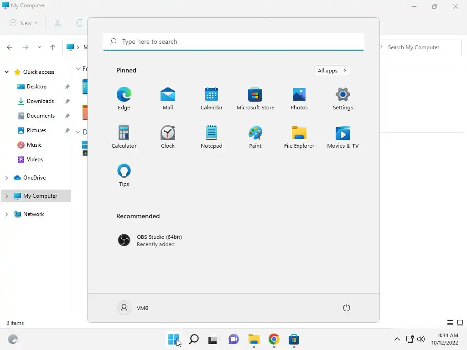Open Widgets weather icon on taskbar
Screen dimensions: 467x350
click(x=13, y=339)
